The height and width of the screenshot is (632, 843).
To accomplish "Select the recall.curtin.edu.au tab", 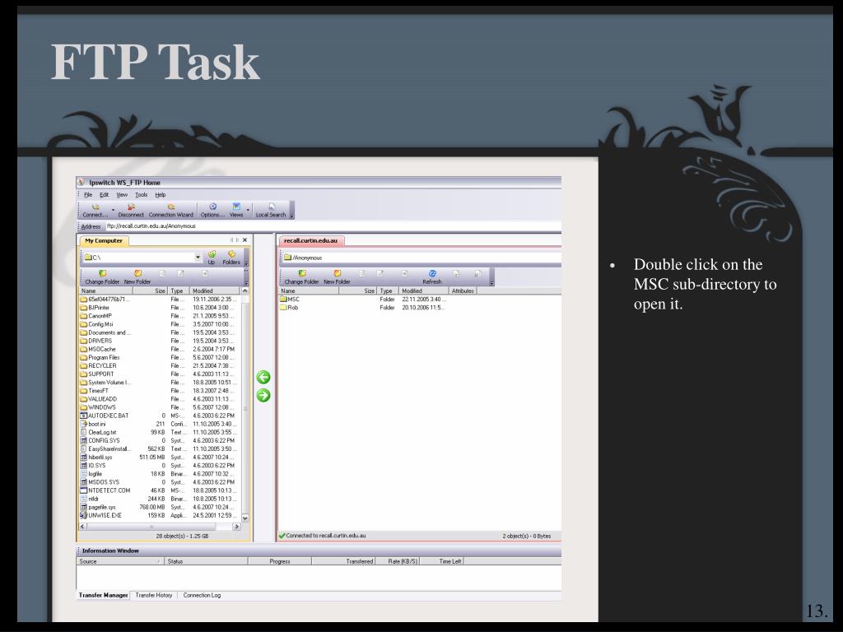I will (310, 241).
